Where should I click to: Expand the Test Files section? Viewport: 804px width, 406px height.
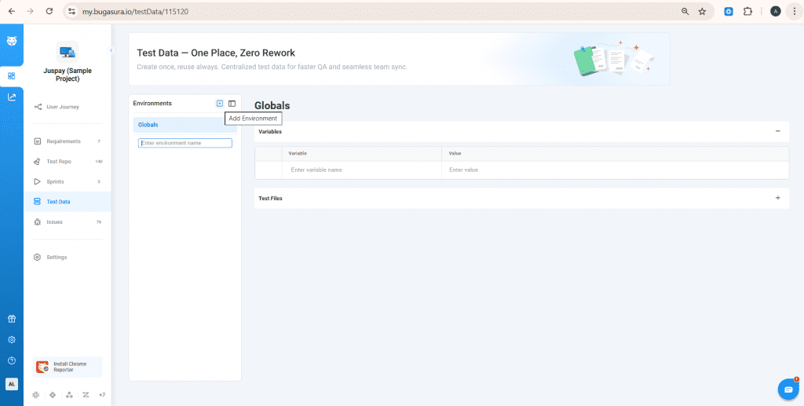pos(777,198)
